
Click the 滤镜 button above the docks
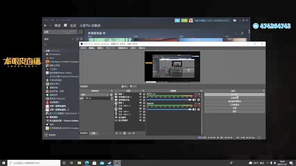tap(133, 86)
